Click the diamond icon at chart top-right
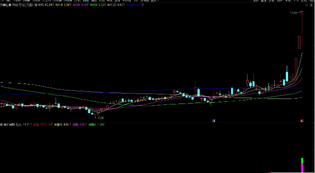This screenshot has height=173, width=315. click(x=306, y=5)
